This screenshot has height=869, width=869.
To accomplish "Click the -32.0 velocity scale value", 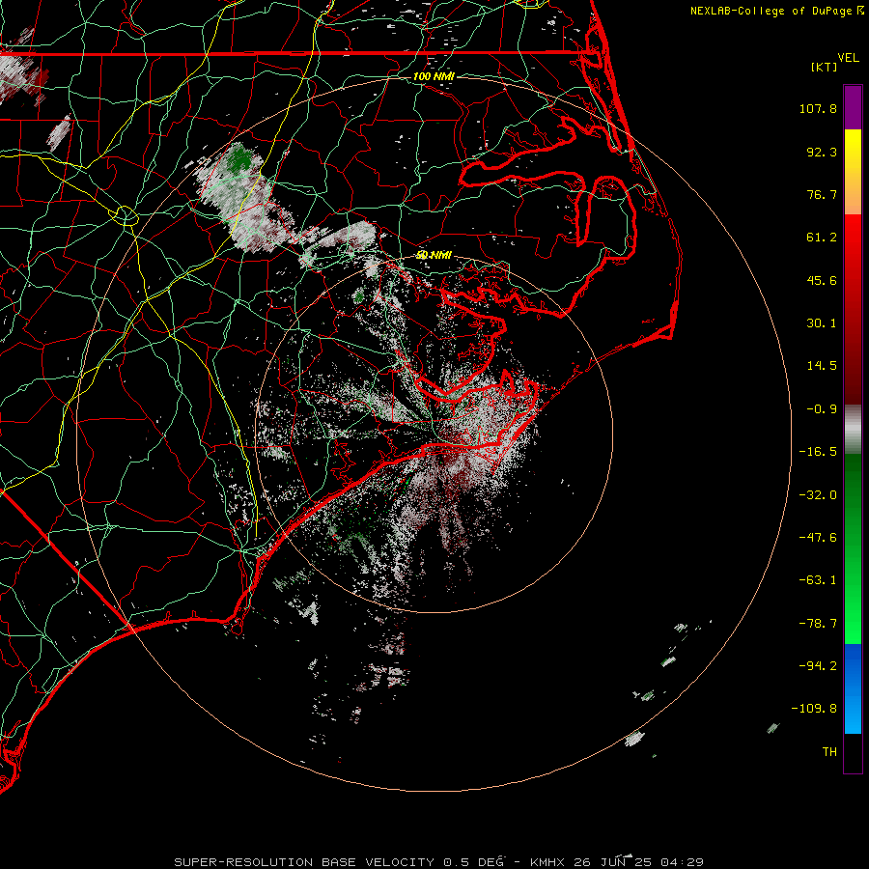I will [x=818, y=495].
